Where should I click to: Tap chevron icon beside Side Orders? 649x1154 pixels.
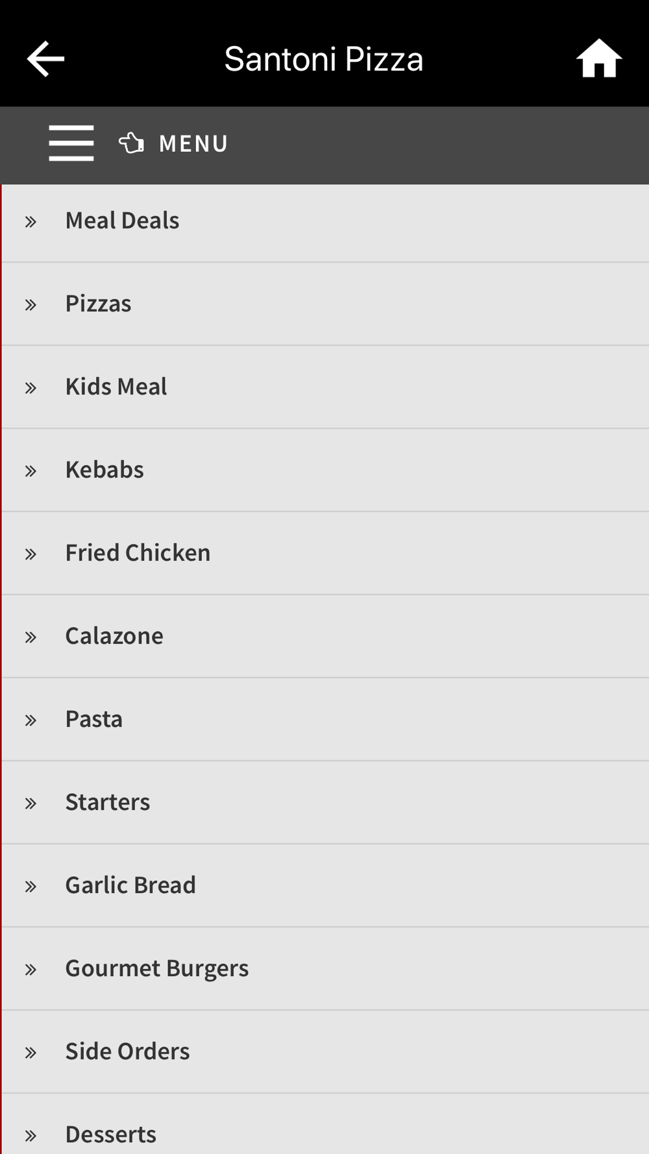coord(31,1053)
